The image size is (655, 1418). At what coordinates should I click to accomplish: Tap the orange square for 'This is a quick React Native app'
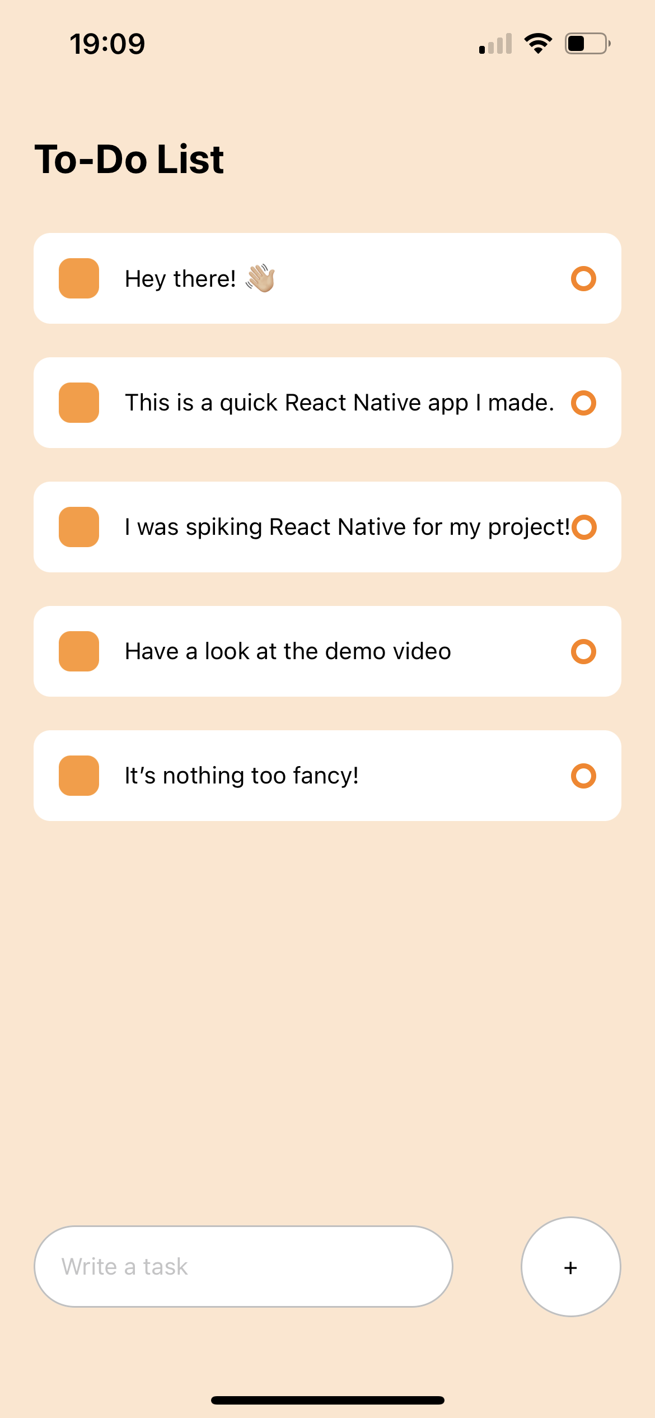click(79, 403)
